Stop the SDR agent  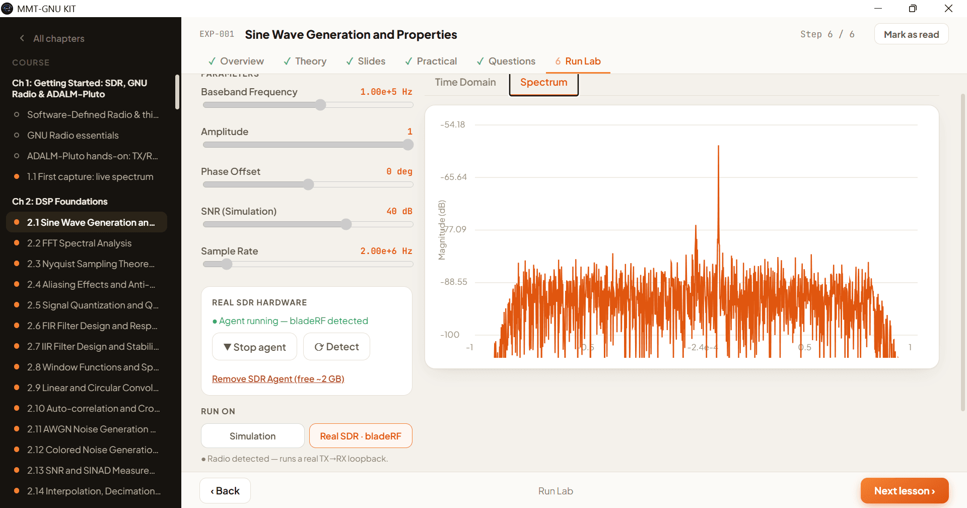tap(254, 347)
